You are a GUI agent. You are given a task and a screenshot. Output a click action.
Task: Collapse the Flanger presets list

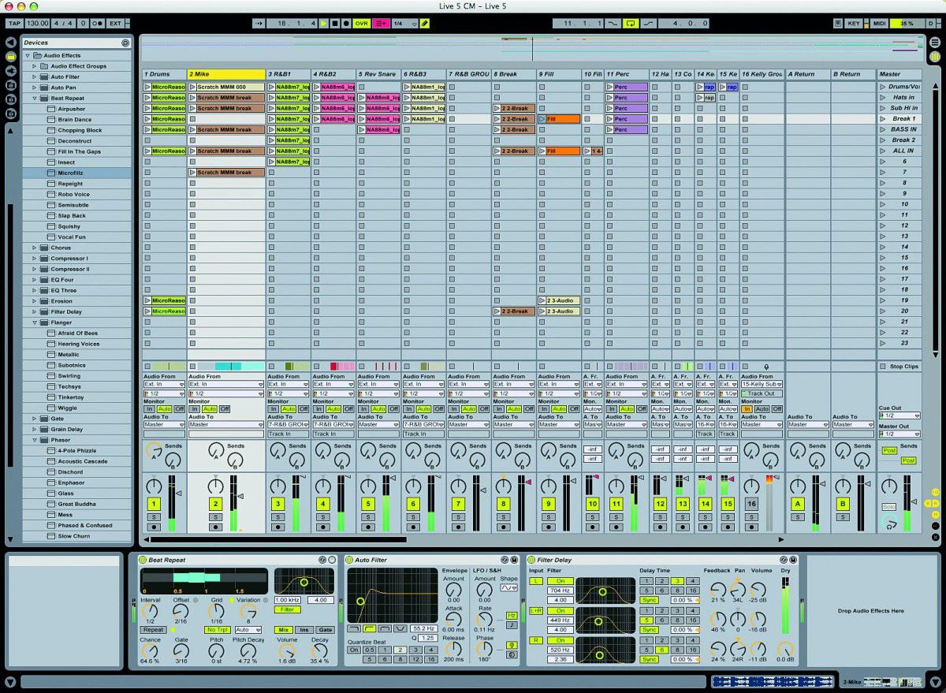[x=35, y=322]
